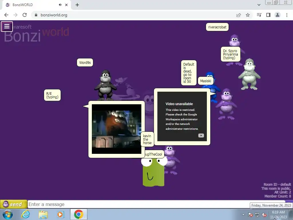View site security lock info
This screenshot has height=220, width=293.
(36, 15)
